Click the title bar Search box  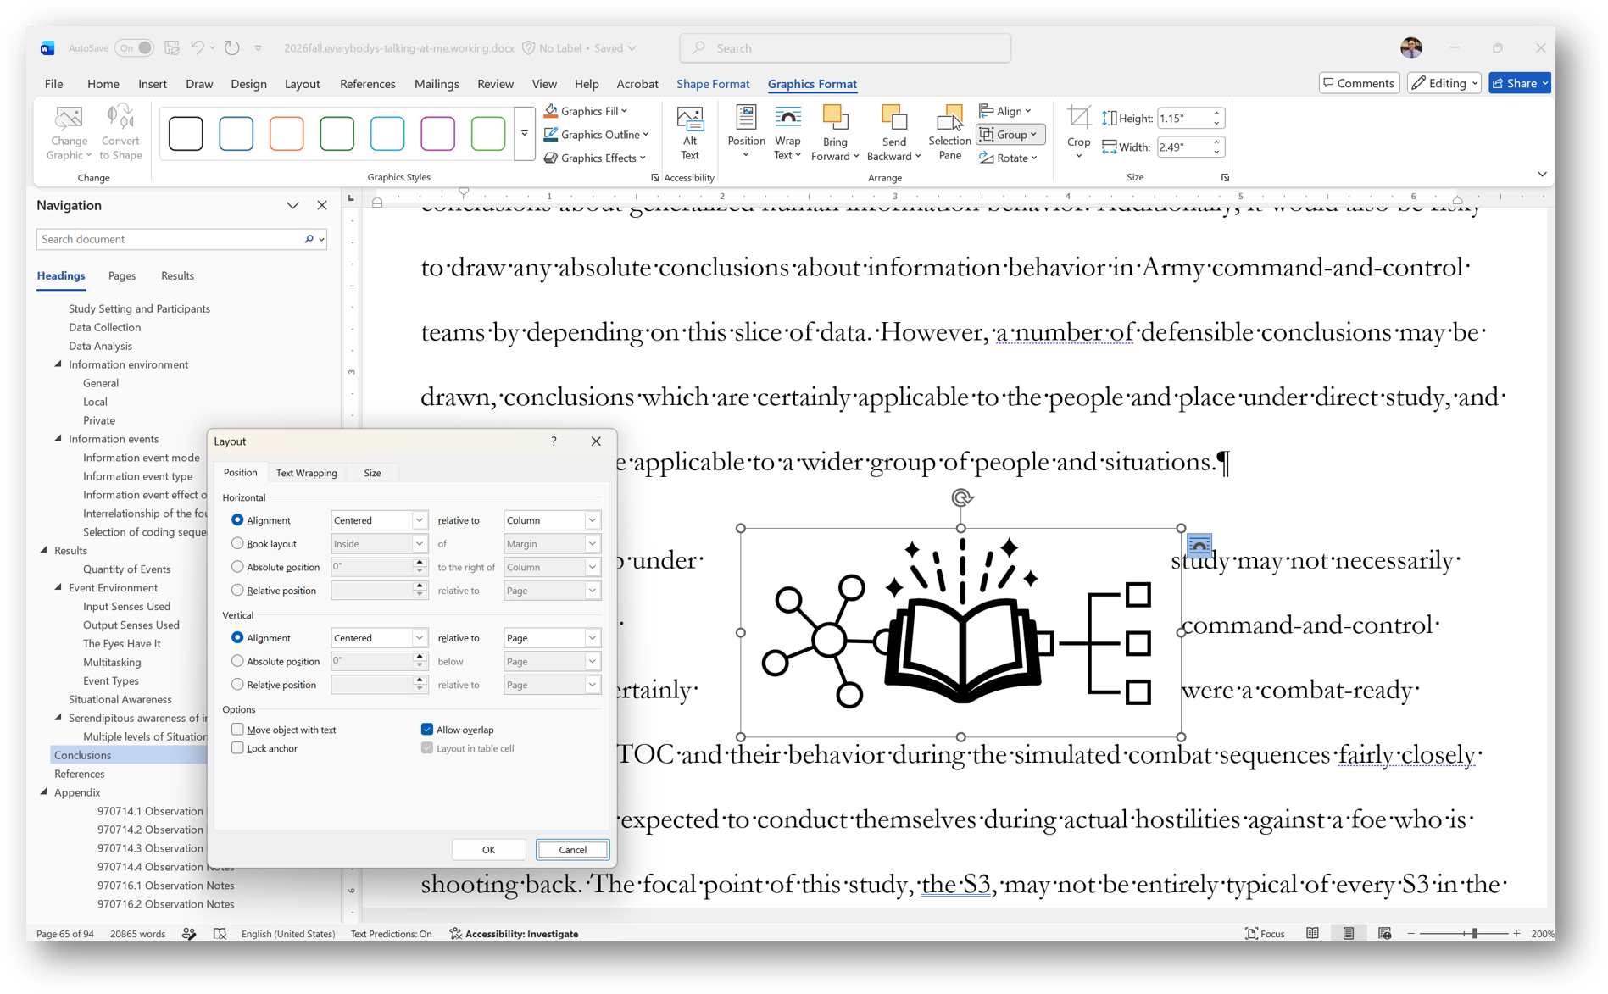click(845, 48)
